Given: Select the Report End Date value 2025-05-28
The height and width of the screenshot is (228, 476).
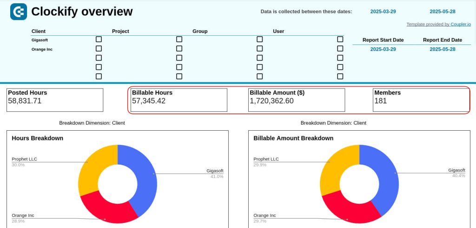Looking at the screenshot, I should [443, 50].
